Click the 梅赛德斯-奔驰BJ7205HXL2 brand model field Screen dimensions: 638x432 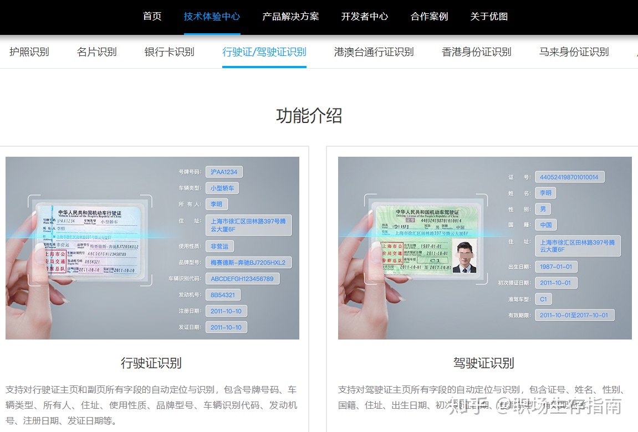[x=248, y=262]
